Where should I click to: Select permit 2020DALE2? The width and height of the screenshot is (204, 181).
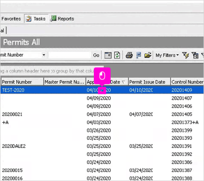(x=14, y=146)
